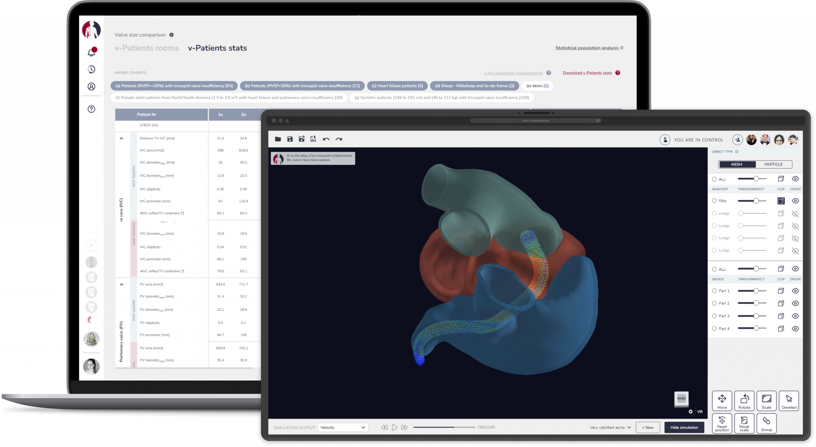Click the save icon in the viewer toolbar
The image size is (816, 447).
(x=289, y=139)
